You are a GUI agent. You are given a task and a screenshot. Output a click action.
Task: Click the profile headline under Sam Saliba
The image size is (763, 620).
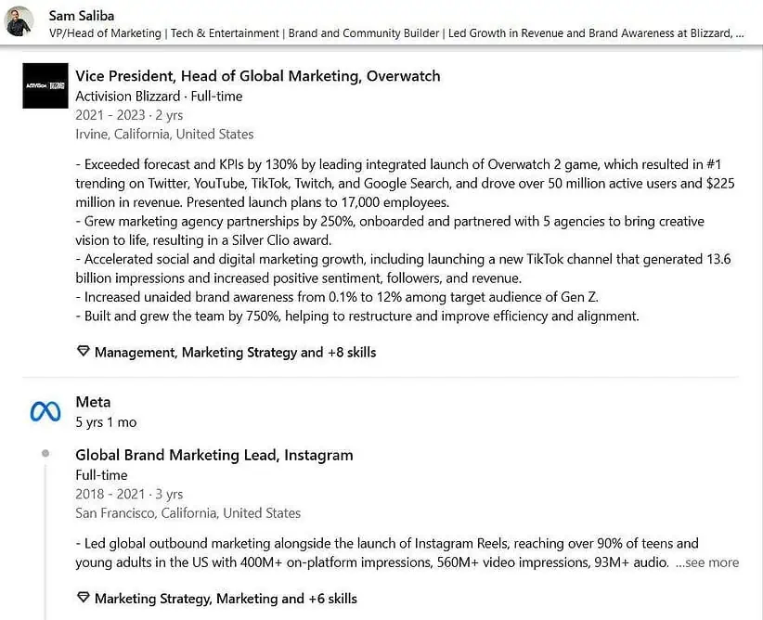click(395, 32)
